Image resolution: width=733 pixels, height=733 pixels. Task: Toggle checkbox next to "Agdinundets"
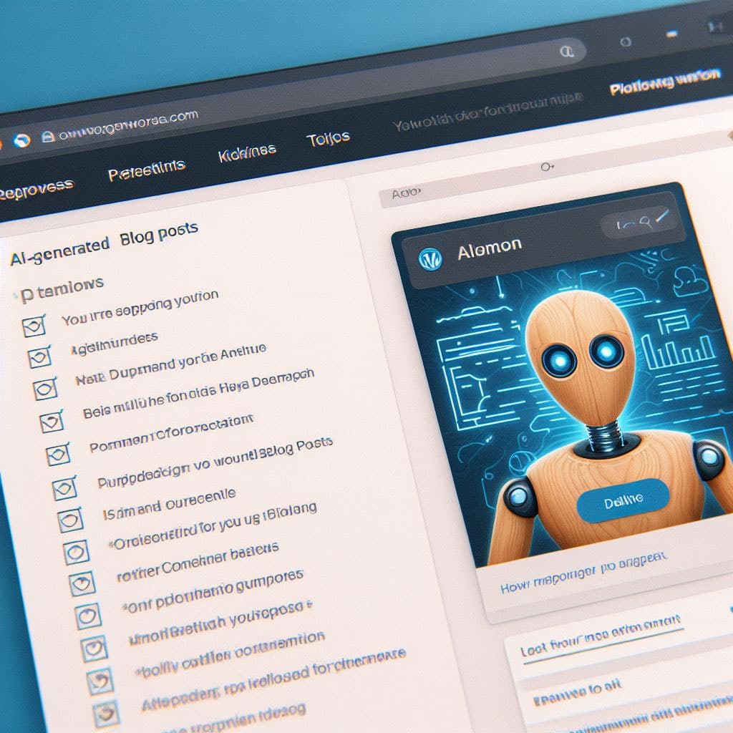coord(39,357)
